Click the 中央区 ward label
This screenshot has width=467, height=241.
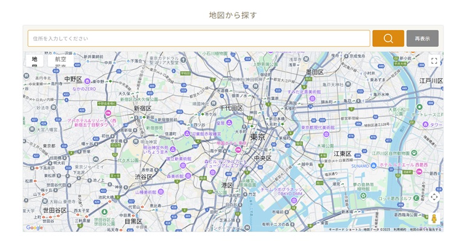pyautogui.click(x=262, y=158)
